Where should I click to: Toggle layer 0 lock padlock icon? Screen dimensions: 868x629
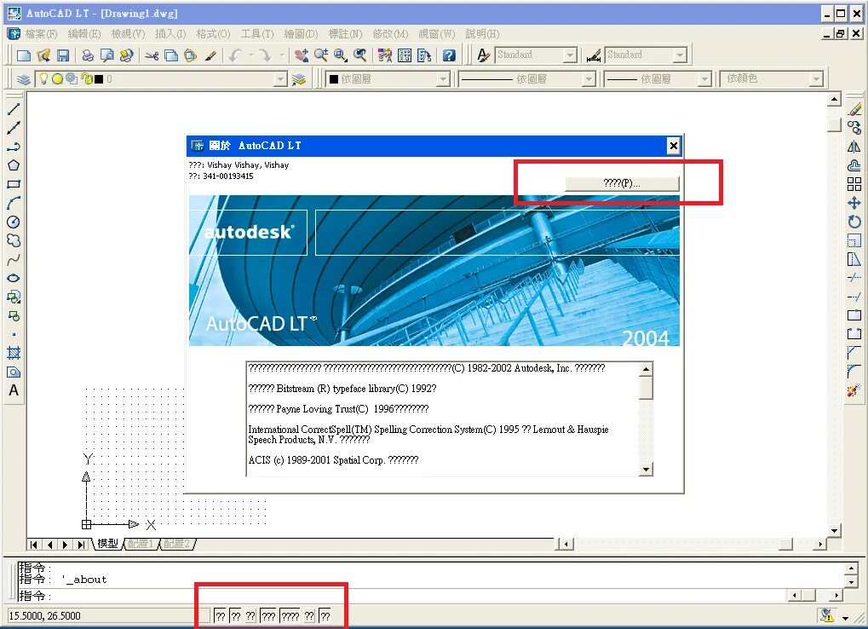coord(86,78)
